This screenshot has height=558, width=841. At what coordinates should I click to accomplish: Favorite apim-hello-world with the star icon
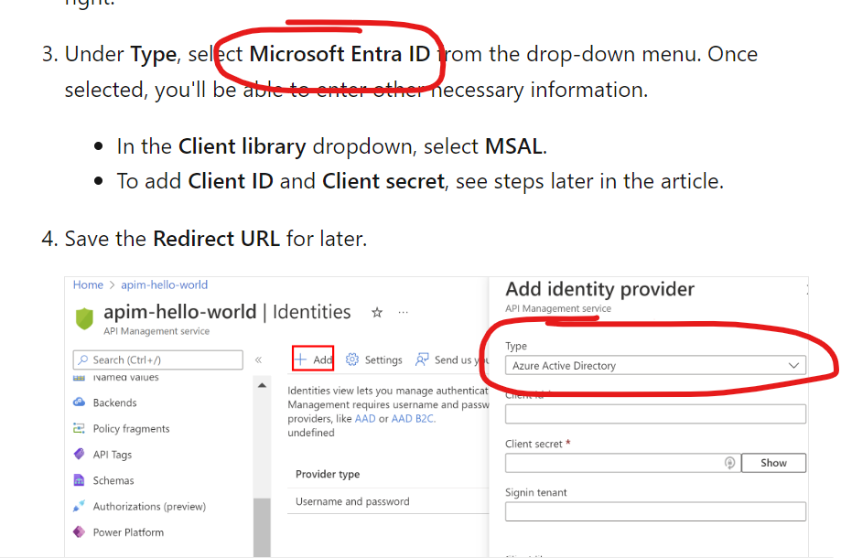point(377,313)
